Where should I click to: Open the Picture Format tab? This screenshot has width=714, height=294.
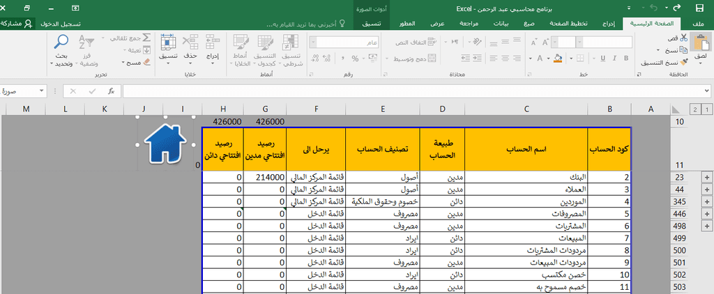(372, 24)
